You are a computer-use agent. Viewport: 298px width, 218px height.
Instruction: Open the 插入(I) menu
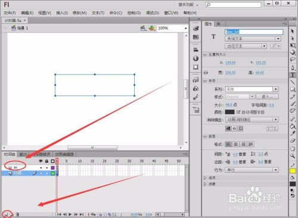62,13
